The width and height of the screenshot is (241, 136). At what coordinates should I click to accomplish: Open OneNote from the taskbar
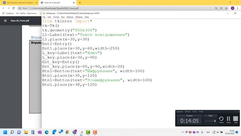coord(40,132)
